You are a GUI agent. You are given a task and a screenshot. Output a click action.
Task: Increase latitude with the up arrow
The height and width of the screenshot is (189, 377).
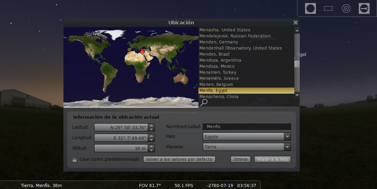pos(152,126)
